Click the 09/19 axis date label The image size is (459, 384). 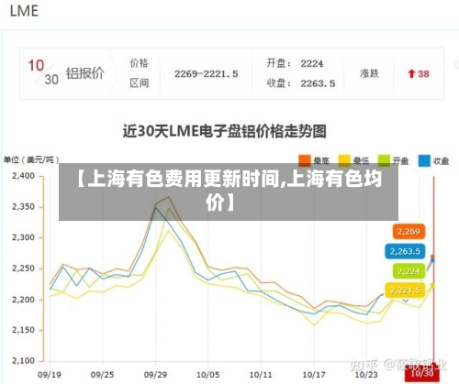pos(50,374)
